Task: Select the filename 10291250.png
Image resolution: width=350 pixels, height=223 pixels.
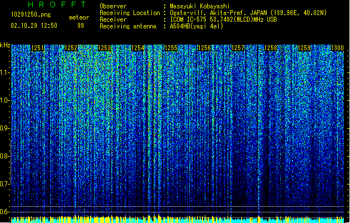Action: pyautogui.click(x=31, y=14)
